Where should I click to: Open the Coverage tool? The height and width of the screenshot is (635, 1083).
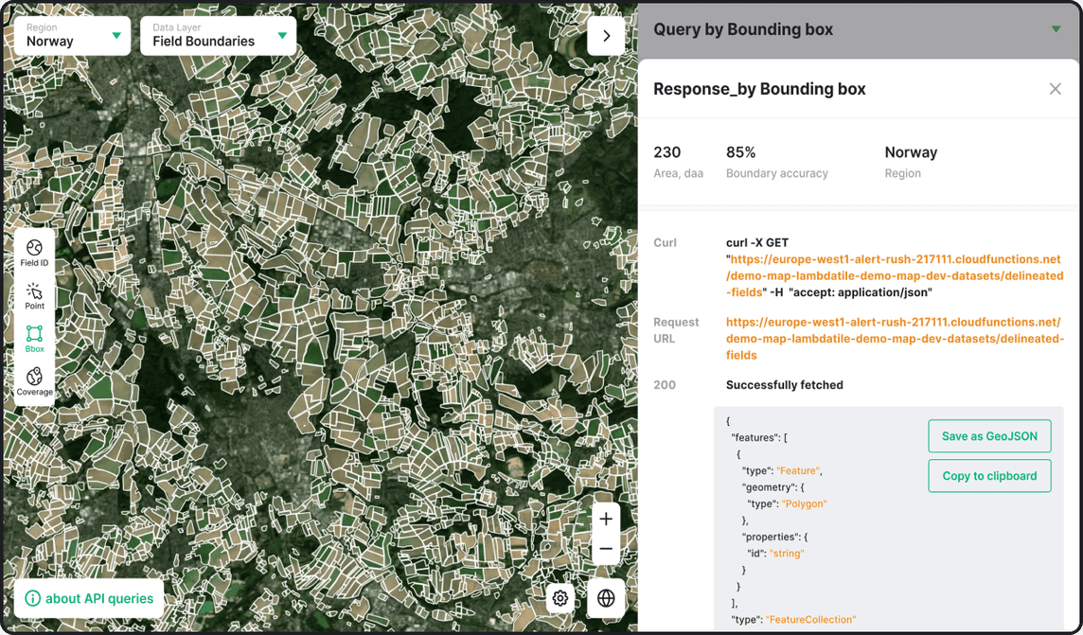point(34,381)
